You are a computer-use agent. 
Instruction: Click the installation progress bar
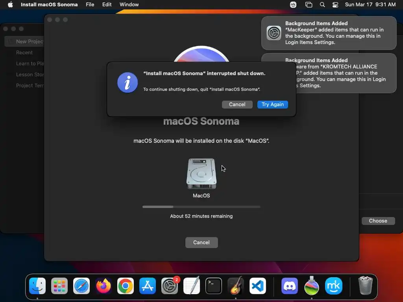pos(201,207)
